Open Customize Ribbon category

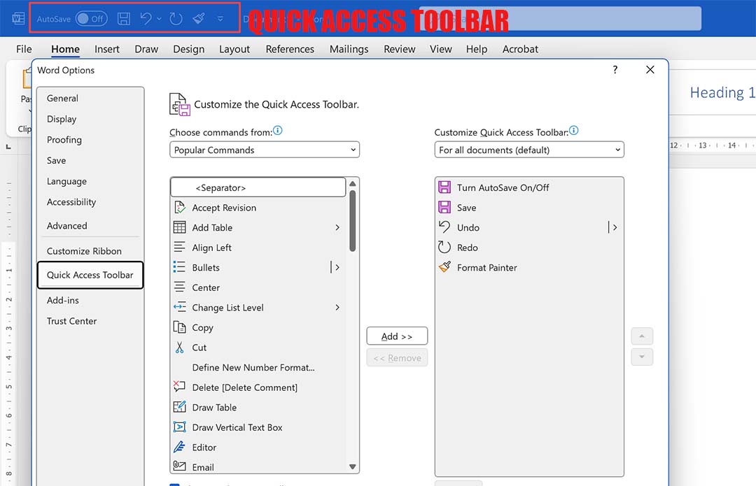pyautogui.click(x=90, y=251)
